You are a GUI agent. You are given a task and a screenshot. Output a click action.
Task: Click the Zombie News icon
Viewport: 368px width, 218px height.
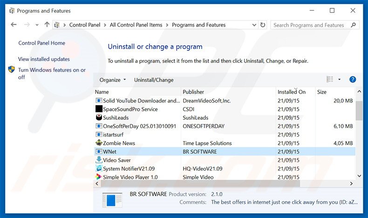[x=99, y=143]
